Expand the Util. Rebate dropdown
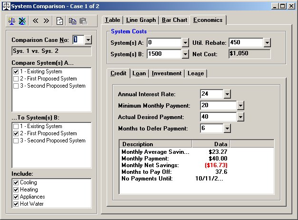The width and height of the screenshot is (298, 220). [x=267, y=43]
